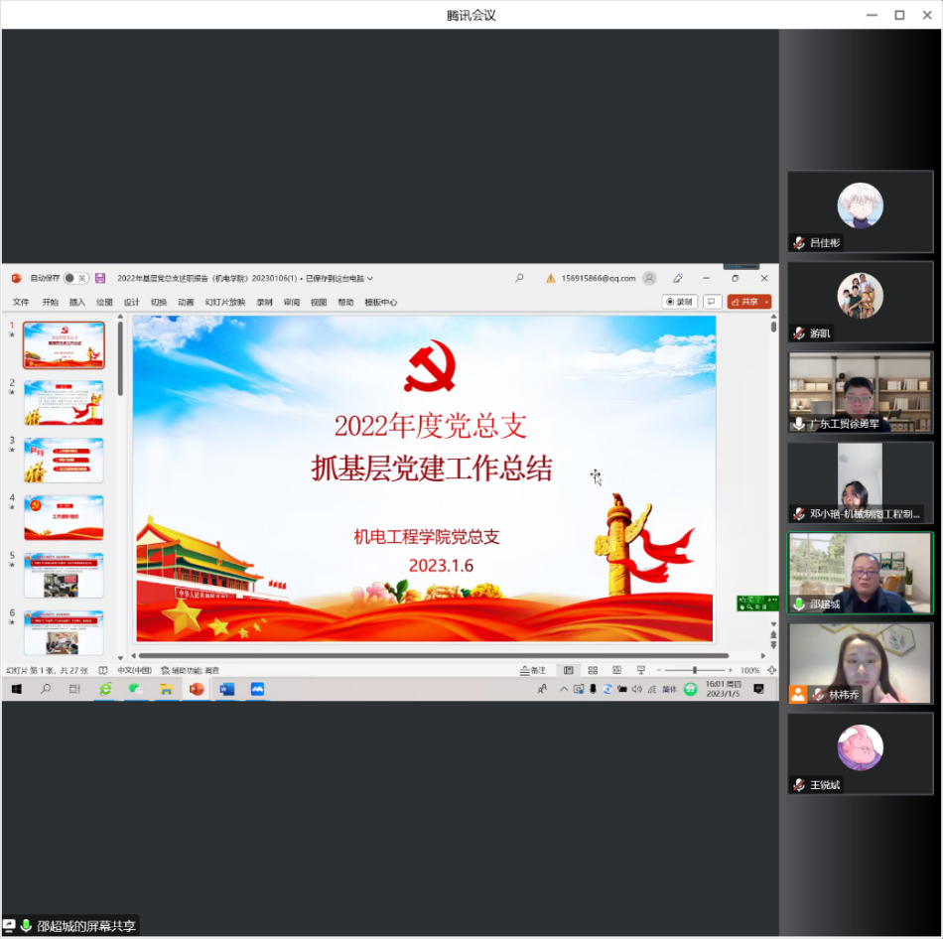Open the comments icon beside Share

[712, 302]
